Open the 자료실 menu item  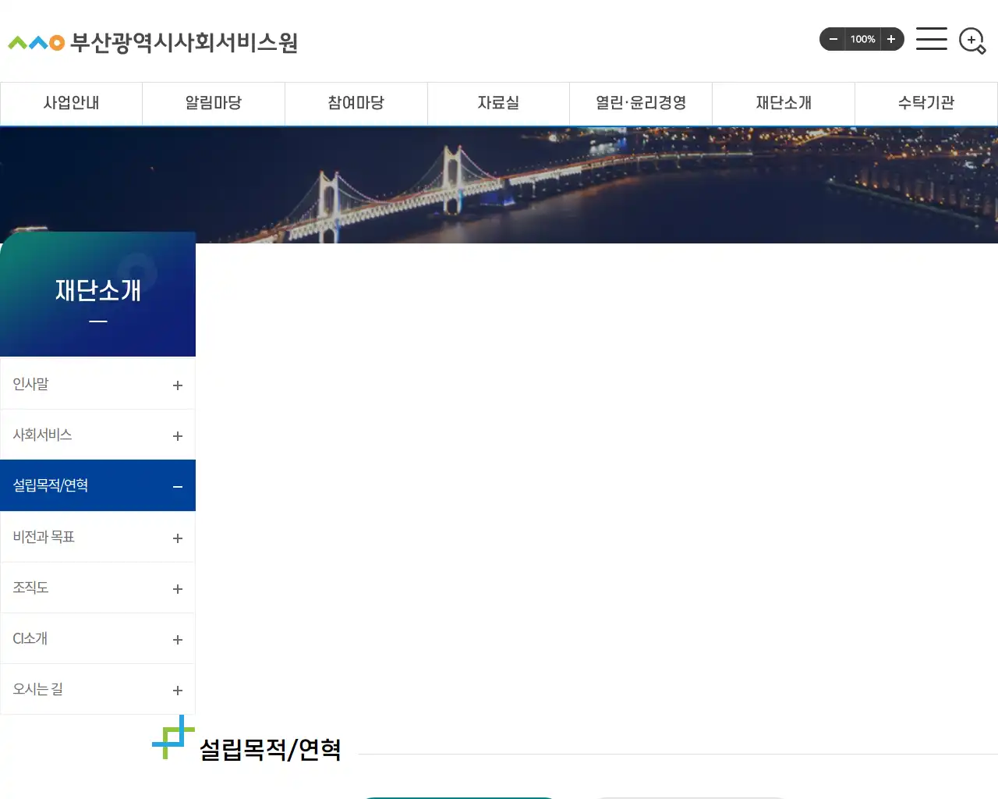[x=498, y=102]
